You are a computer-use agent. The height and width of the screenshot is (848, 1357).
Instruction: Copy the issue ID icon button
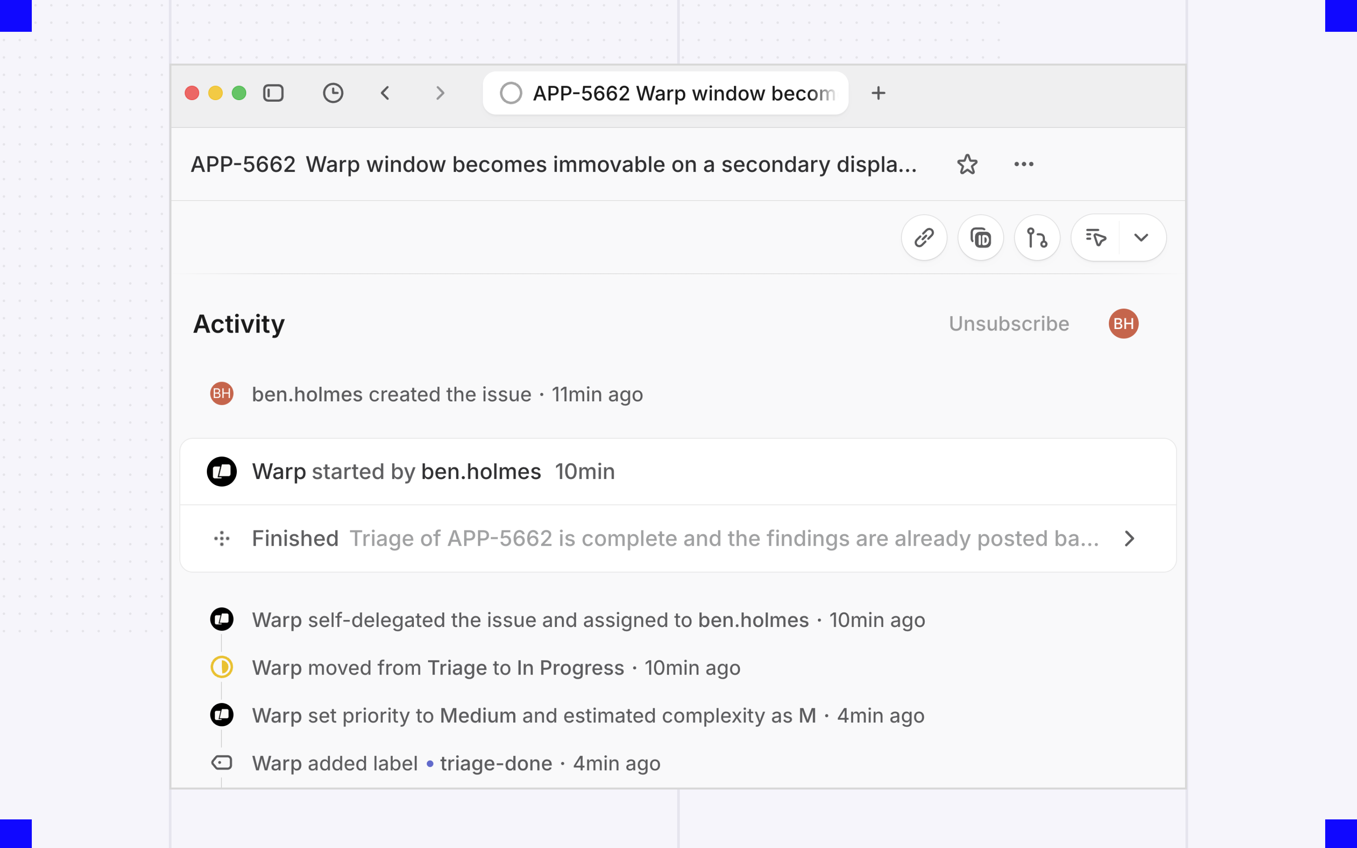pyautogui.click(x=981, y=238)
